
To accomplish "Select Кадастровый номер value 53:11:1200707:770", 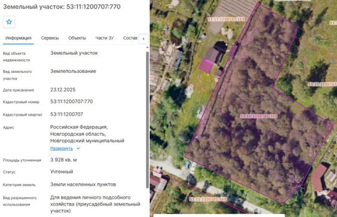I will 72,101.
